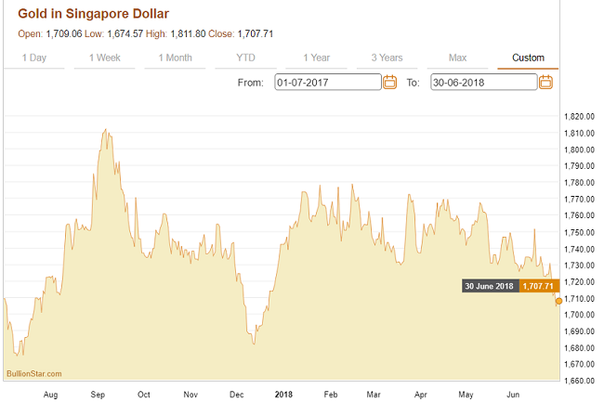The height and width of the screenshot is (402, 604).
Task: Click the Open value 1,709.06
Action: coord(64,33)
